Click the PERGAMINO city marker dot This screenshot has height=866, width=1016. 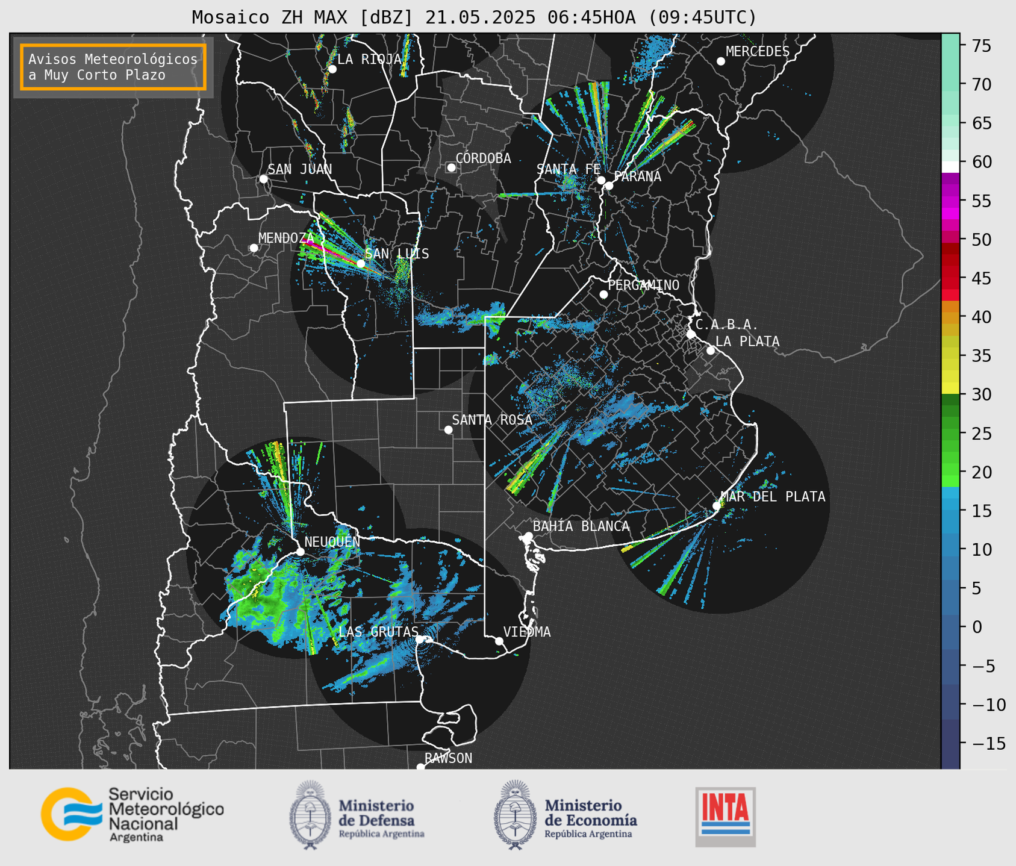(x=603, y=294)
